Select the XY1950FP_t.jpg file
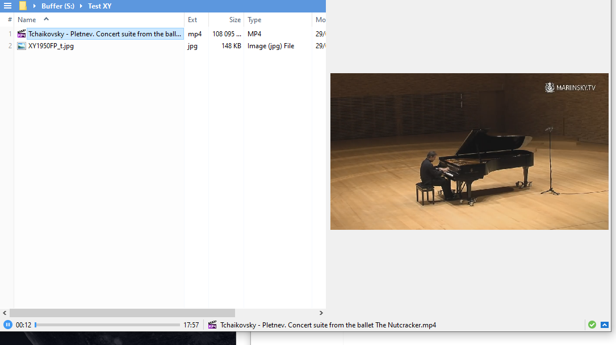Viewport: 616px width, 345px height. [x=51, y=46]
